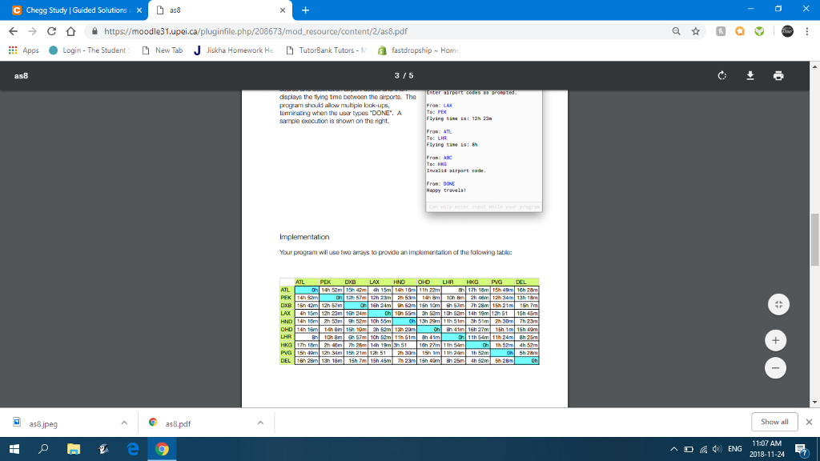The height and width of the screenshot is (461, 820).
Task: Launch Microsoft Edge from taskbar
Action: point(133,449)
